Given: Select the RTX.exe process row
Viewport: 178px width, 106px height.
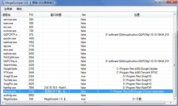Looking at the screenshot, I should pos(87,73).
